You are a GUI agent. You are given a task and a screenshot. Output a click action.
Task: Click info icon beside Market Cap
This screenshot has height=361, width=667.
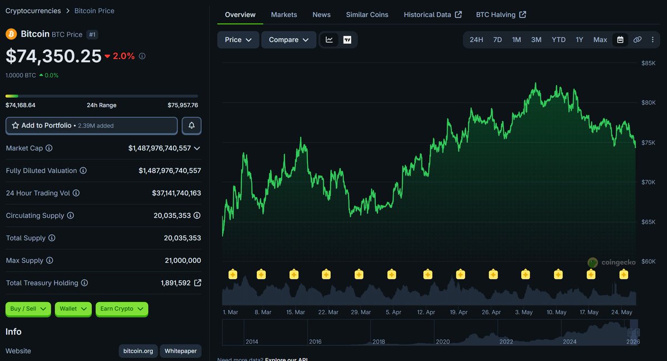click(x=49, y=148)
